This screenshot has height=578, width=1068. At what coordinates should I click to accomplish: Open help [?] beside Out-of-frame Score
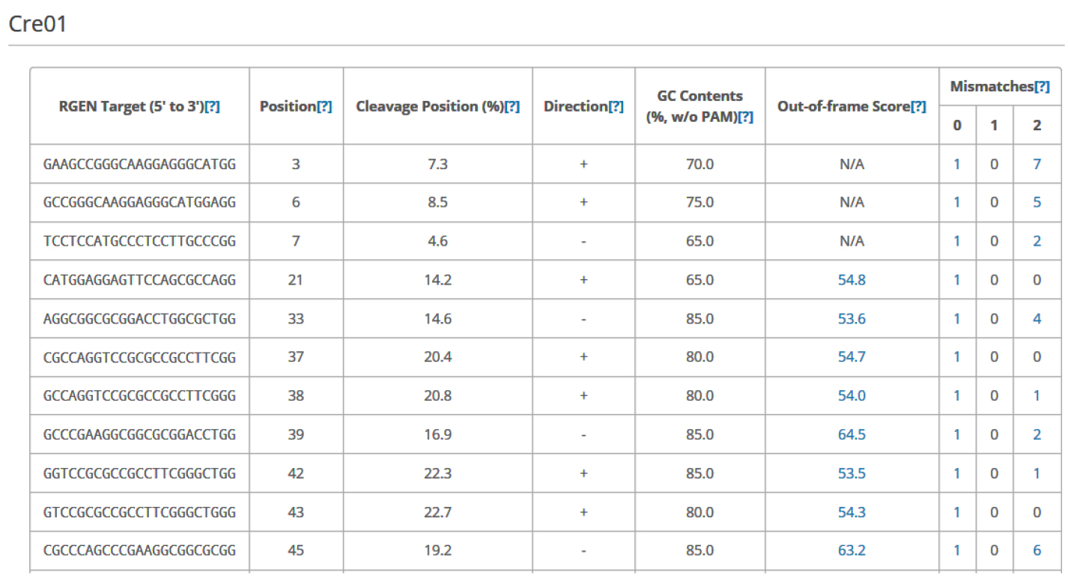918,106
